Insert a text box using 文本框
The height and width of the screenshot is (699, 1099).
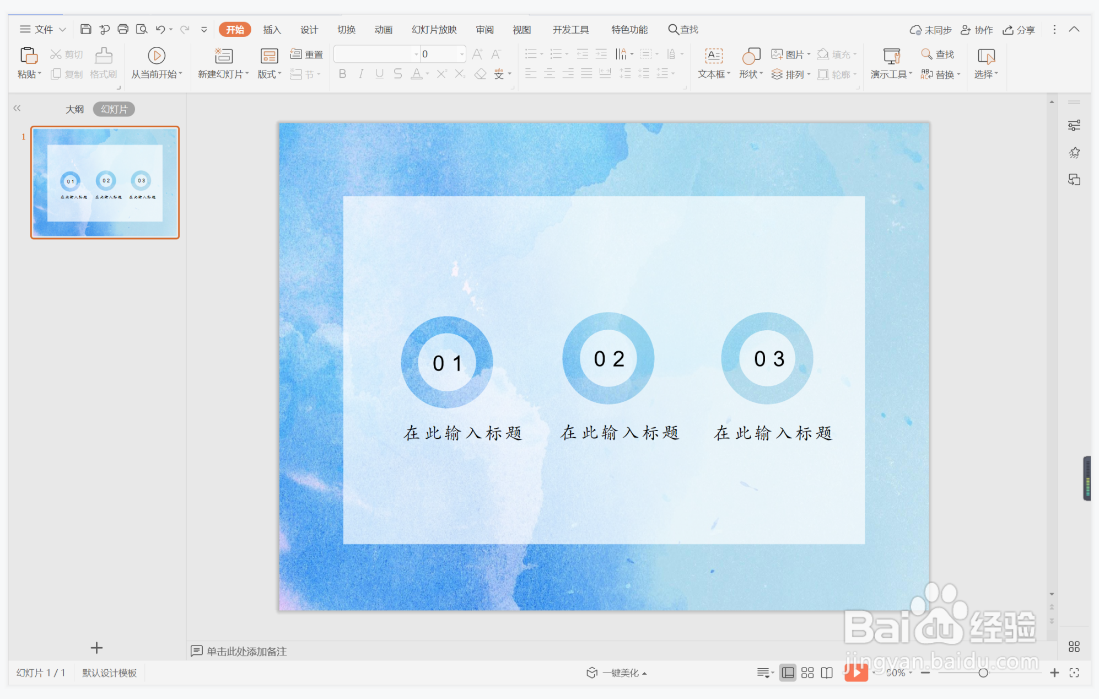coord(712,62)
